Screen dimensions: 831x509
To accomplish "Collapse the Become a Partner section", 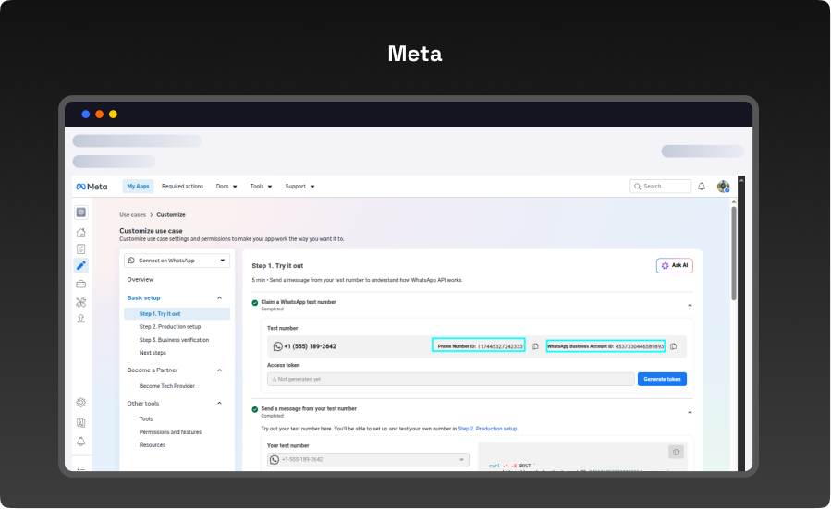I will [x=219, y=370].
